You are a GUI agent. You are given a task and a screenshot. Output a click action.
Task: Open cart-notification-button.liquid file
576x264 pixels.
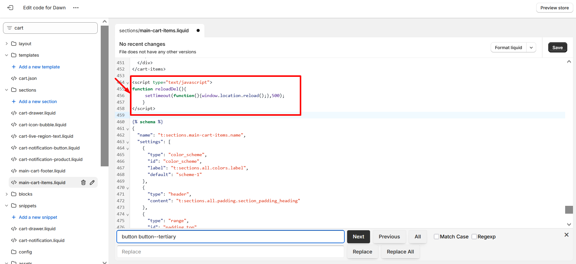49,148
